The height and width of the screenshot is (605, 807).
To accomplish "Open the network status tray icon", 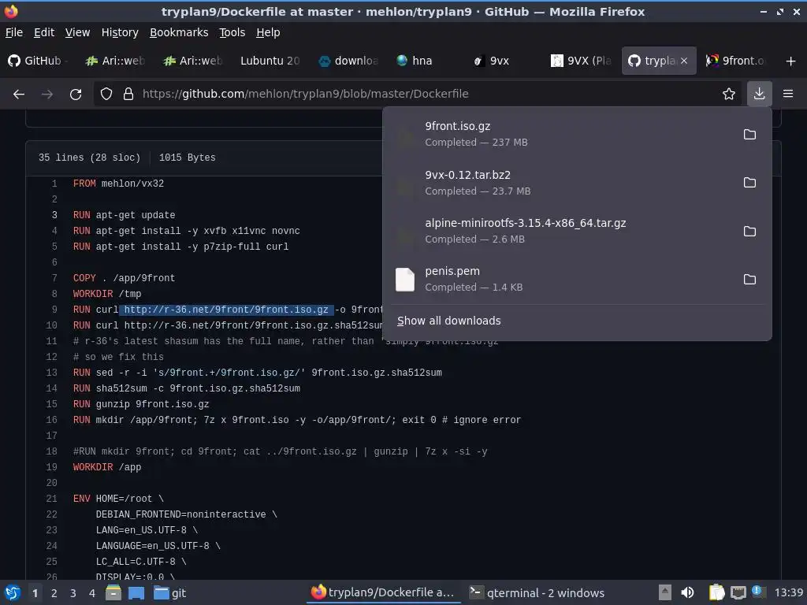I will pos(738,592).
